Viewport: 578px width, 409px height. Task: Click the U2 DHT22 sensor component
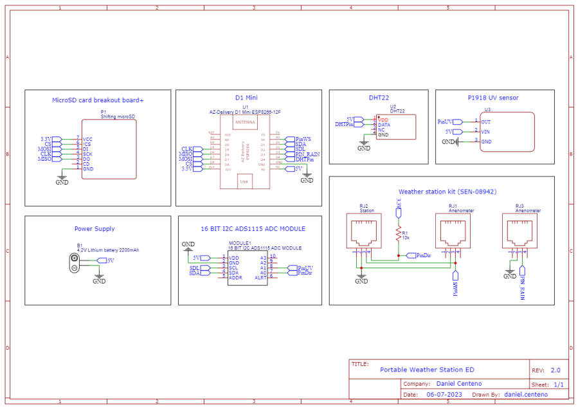click(395, 127)
